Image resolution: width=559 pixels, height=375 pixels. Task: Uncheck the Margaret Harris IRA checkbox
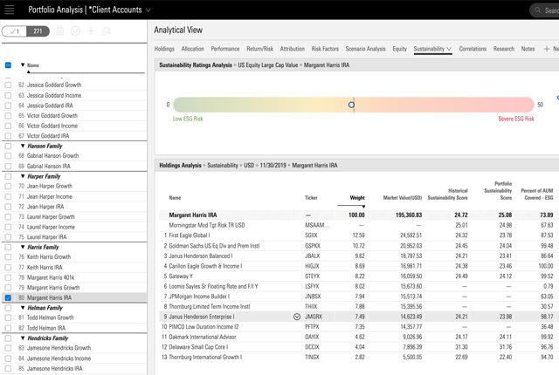tap(9, 297)
